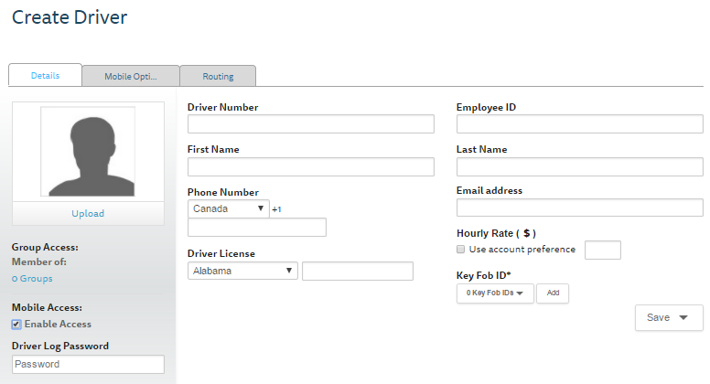
Task: Click the Upload photo link
Action: [88, 214]
